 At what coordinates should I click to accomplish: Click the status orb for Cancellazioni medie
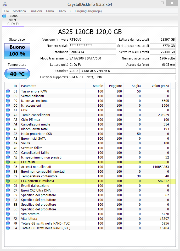pyautogui.click(x=8, y=124)
